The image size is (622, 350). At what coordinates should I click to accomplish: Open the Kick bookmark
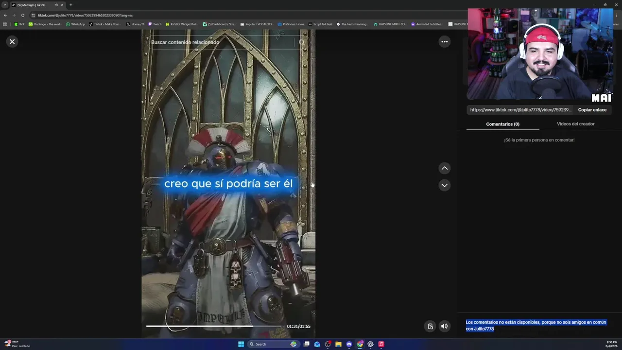point(19,24)
